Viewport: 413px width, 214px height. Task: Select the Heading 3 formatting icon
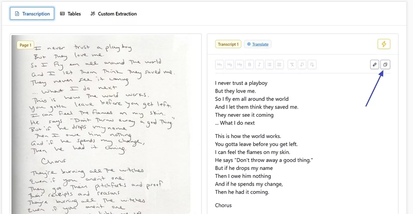(x=240, y=64)
